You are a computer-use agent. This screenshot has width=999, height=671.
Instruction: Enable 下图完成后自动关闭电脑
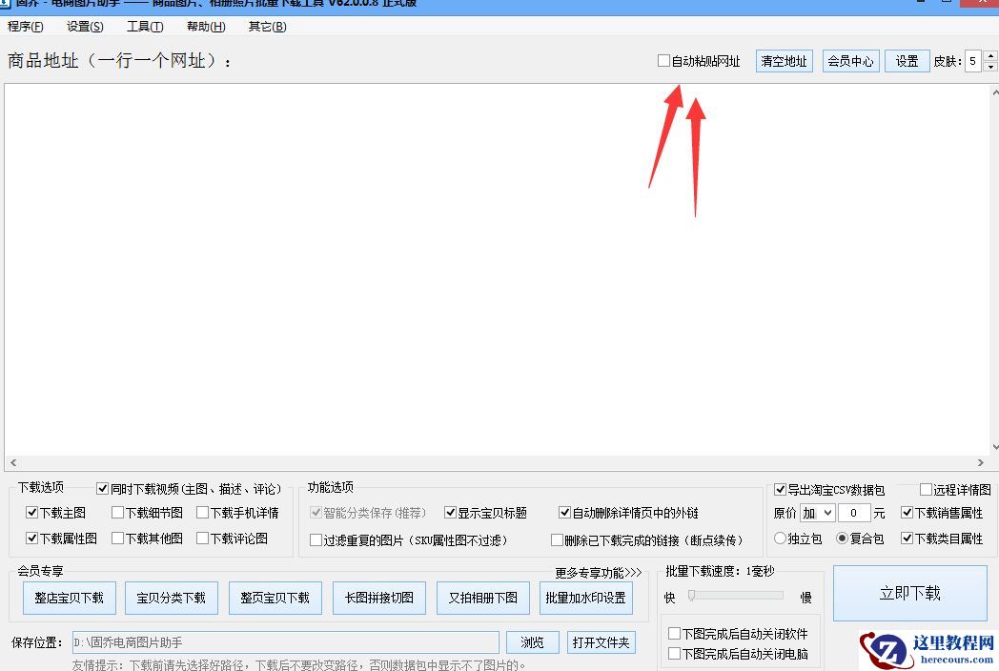674,653
